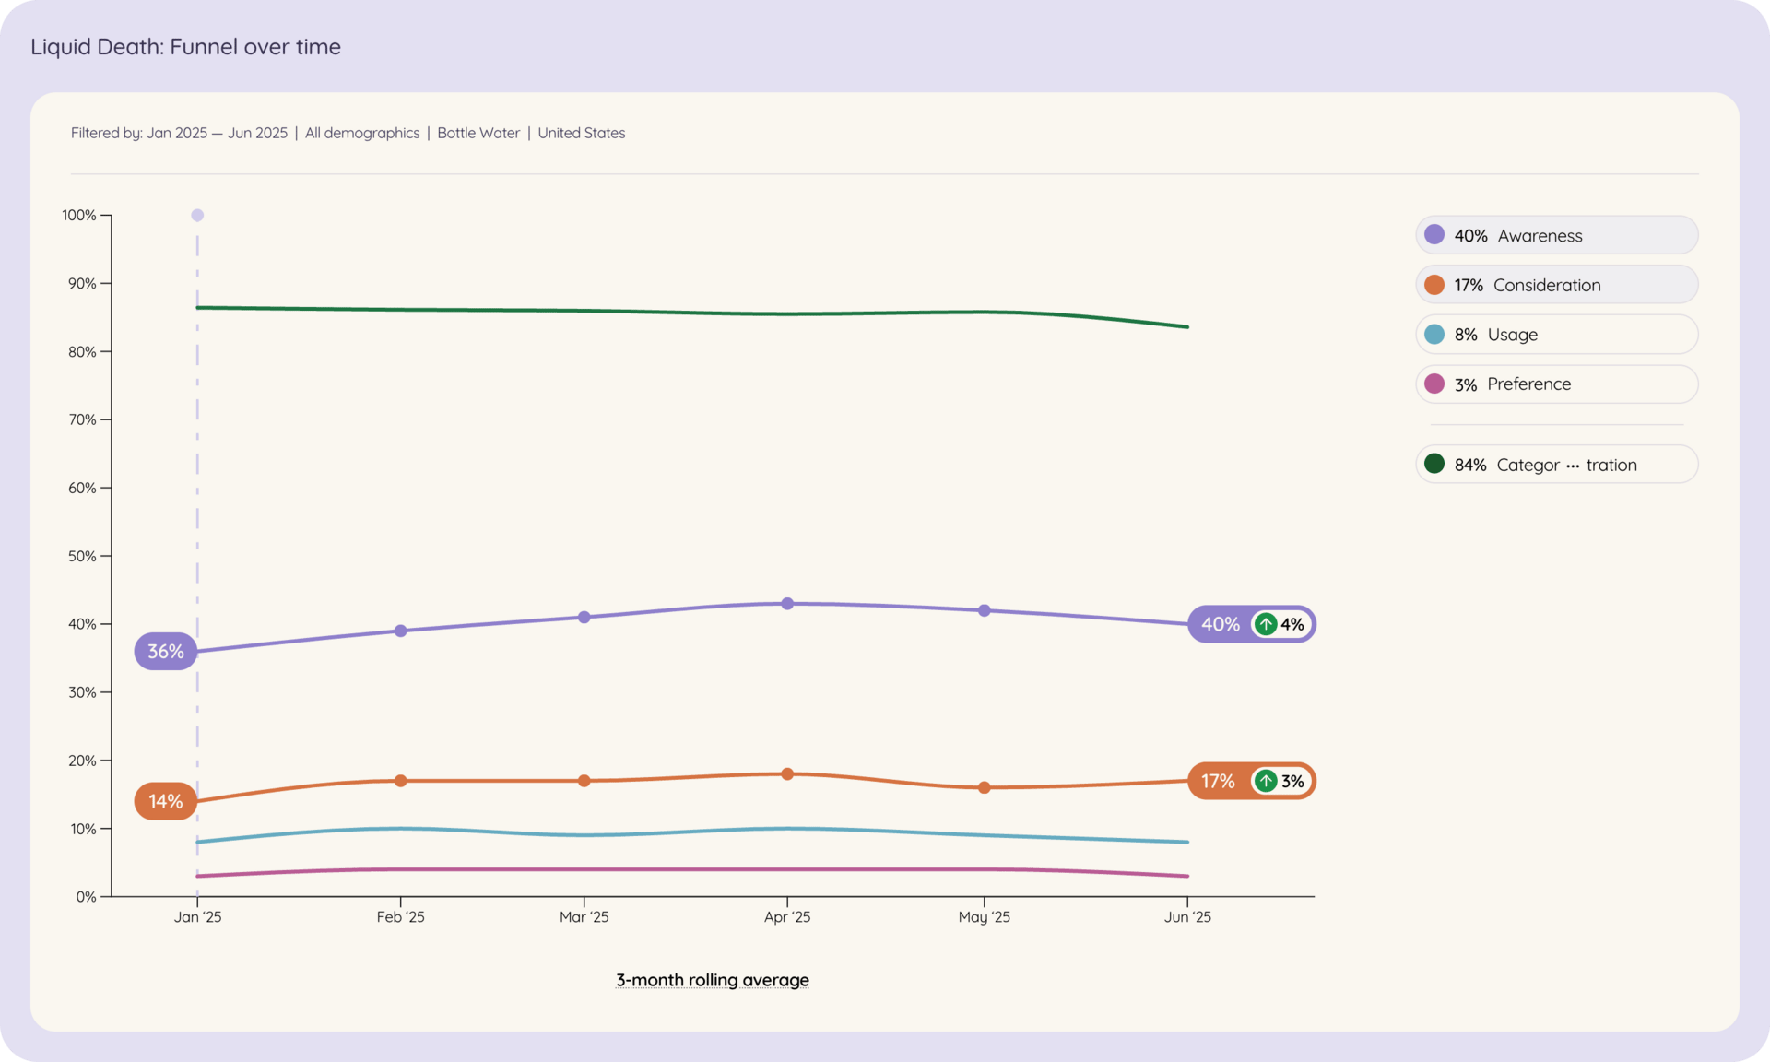Click the Mar '25 axis label
1770x1062 pixels.
pyautogui.click(x=584, y=916)
